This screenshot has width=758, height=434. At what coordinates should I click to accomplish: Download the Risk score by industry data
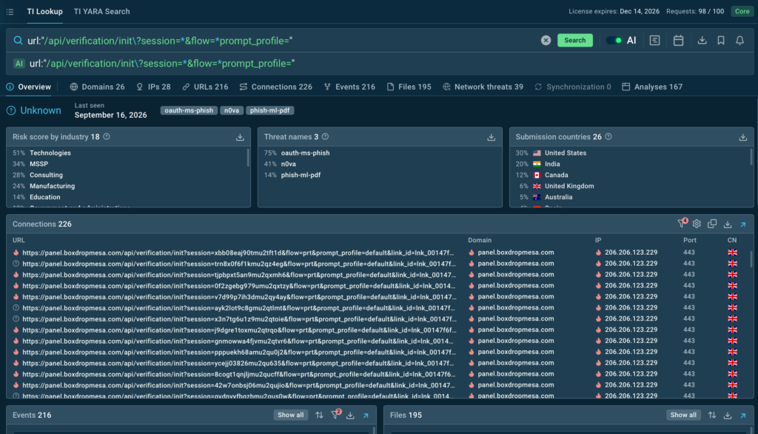pyautogui.click(x=240, y=138)
